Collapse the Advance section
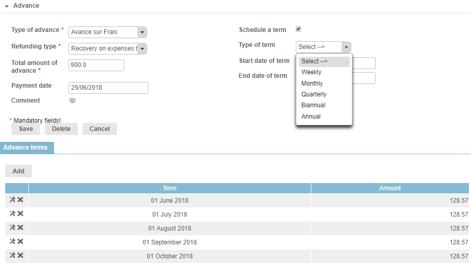This screenshot has height=263, width=471. 7,6
